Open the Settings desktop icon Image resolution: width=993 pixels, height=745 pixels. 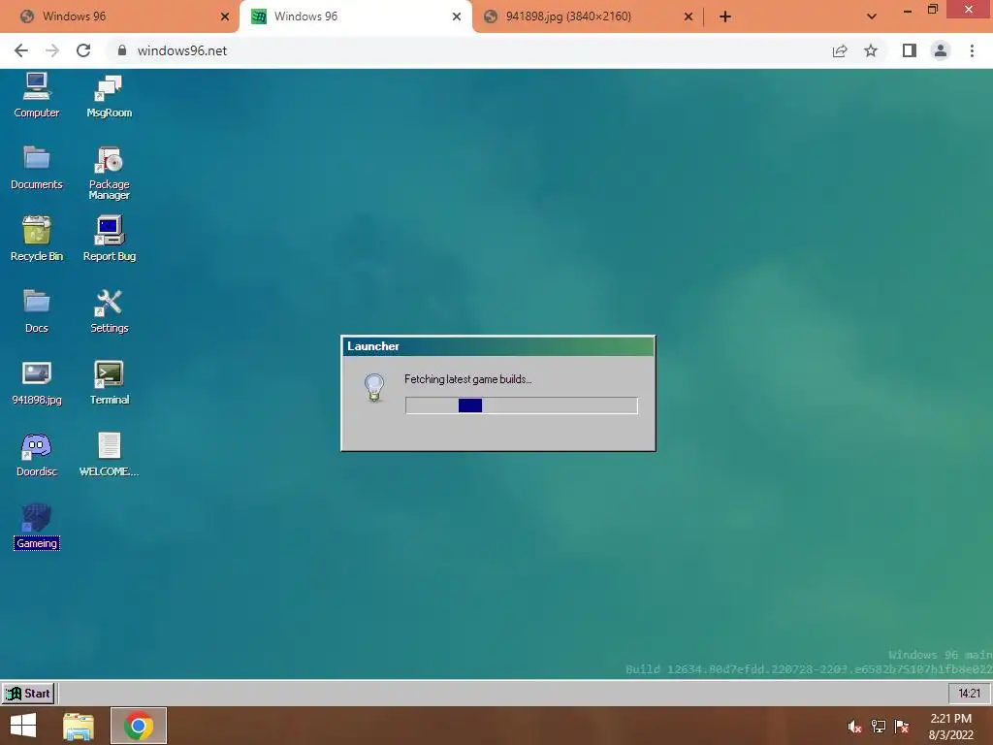[x=109, y=310]
